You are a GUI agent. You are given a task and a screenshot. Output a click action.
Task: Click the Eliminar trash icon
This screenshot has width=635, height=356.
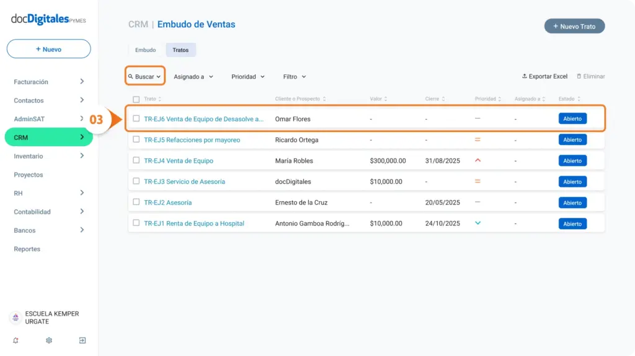tap(579, 76)
